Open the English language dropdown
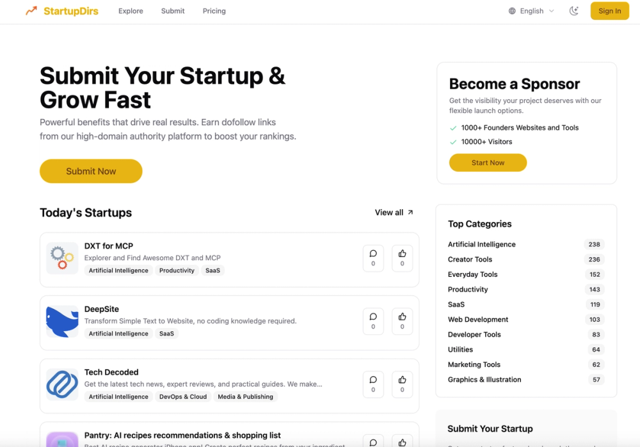The width and height of the screenshot is (640, 447). (x=530, y=11)
